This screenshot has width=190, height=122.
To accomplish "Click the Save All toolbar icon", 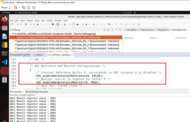I will 21,24.
